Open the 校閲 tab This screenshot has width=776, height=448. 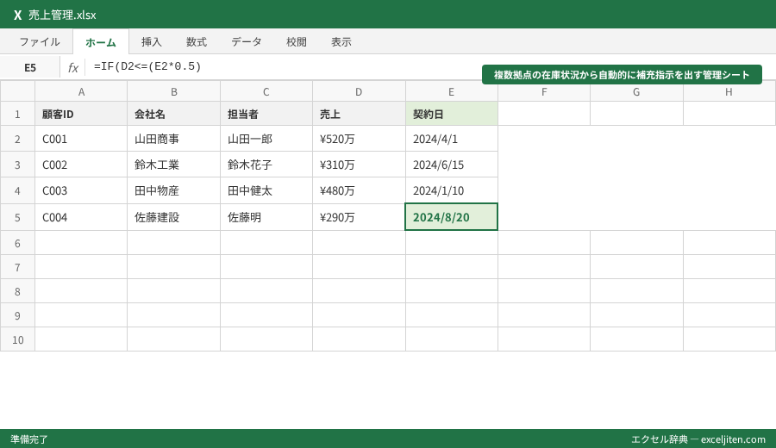(x=297, y=42)
